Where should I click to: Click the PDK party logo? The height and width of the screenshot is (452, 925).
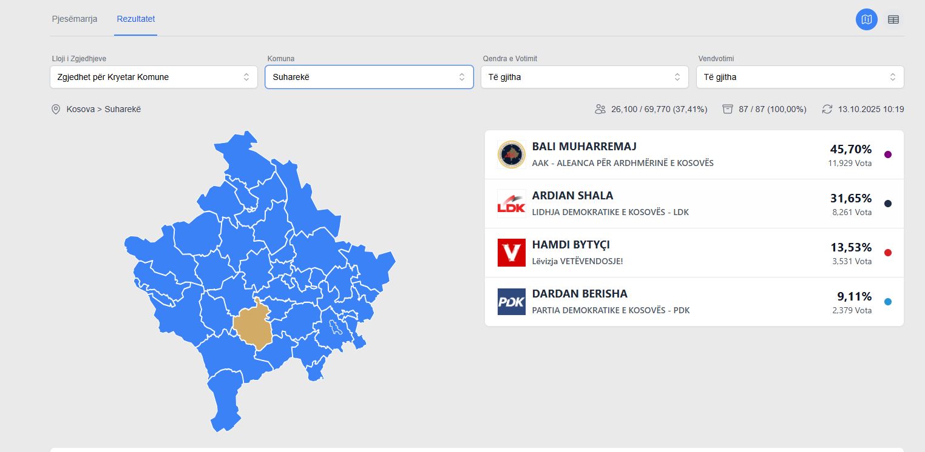click(511, 302)
